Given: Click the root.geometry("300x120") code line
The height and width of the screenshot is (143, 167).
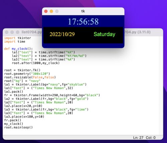Looking at the screenshot, I should [27, 74].
